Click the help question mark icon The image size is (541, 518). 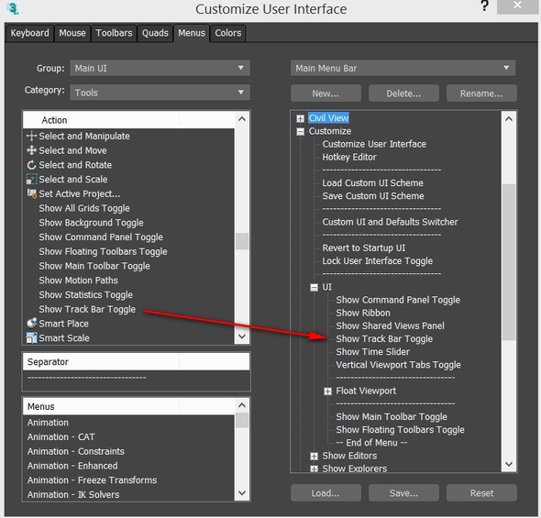click(484, 6)
